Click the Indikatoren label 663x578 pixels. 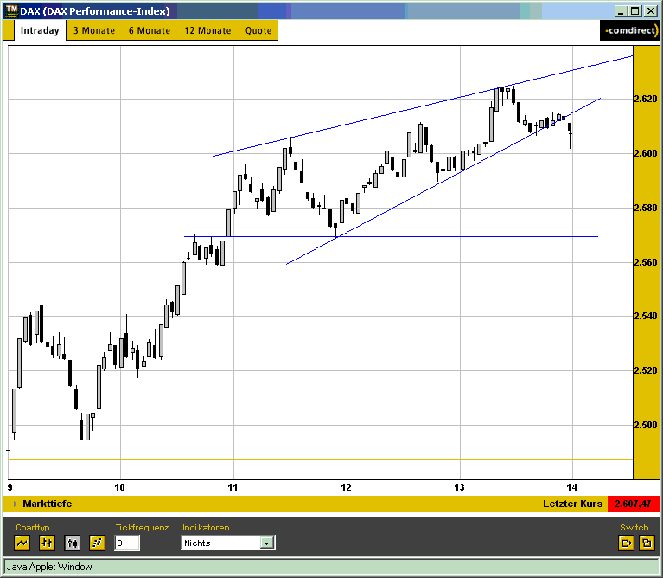(x=206, y=527)
